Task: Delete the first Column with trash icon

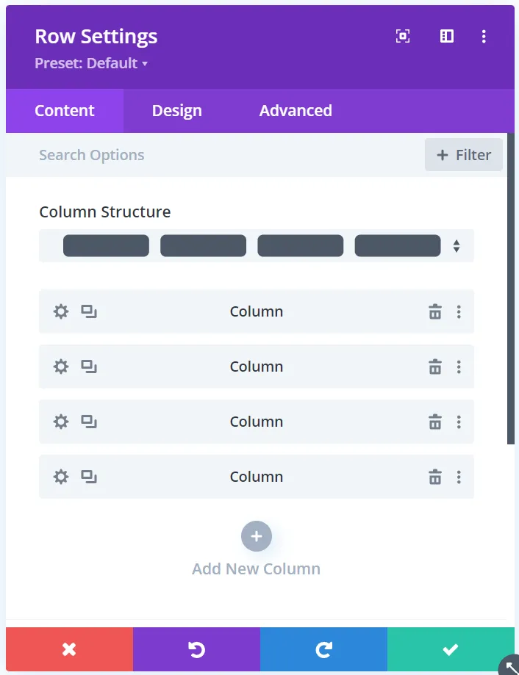Action: coord(435,311)
